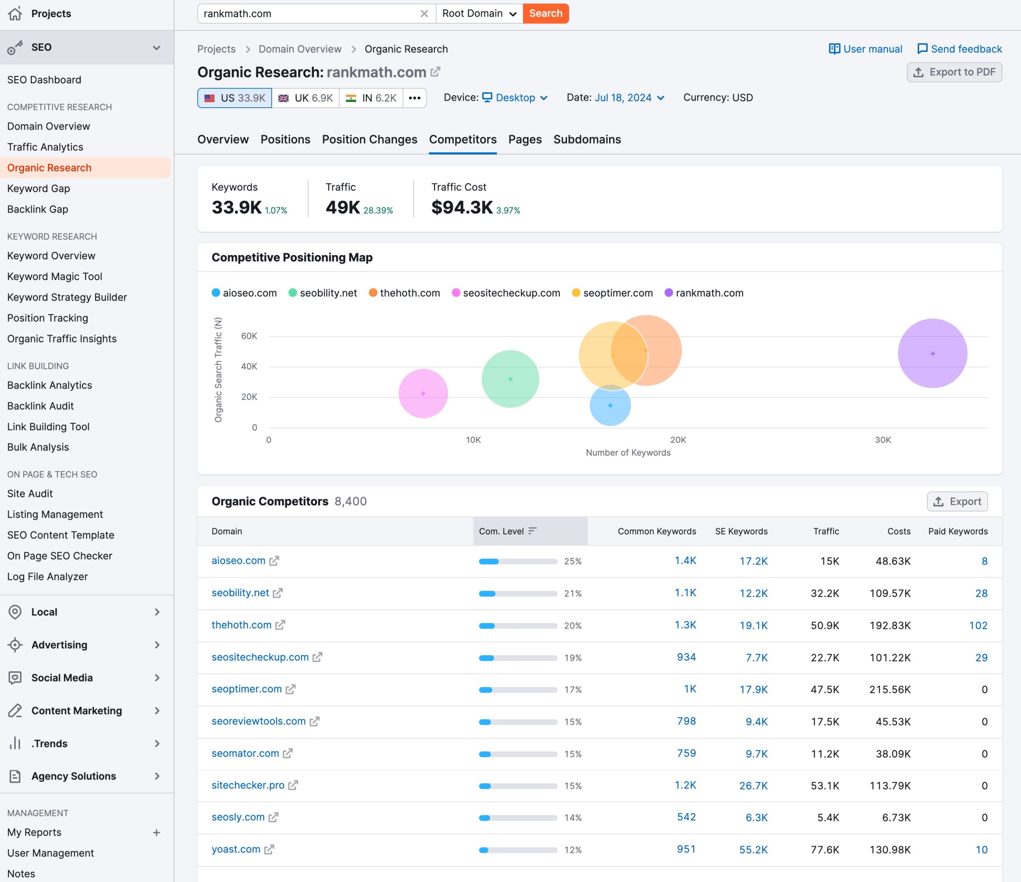Image resolution: width=1021 pixels, height=882 pixels.
Task: Open seoreviewtools.com external link icon
Action: pos(314,721)
